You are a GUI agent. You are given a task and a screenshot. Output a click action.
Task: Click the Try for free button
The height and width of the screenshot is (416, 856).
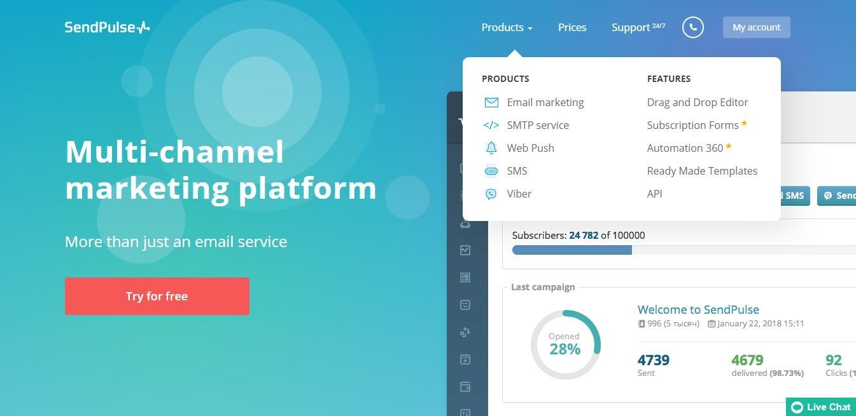coord(157,296)
